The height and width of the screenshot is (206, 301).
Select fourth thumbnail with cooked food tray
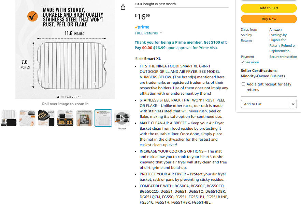[x=65, y=118]
